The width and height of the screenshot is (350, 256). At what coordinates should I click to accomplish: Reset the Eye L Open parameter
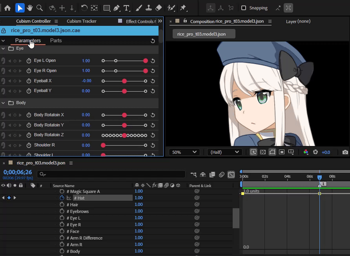tap(153, 61)
